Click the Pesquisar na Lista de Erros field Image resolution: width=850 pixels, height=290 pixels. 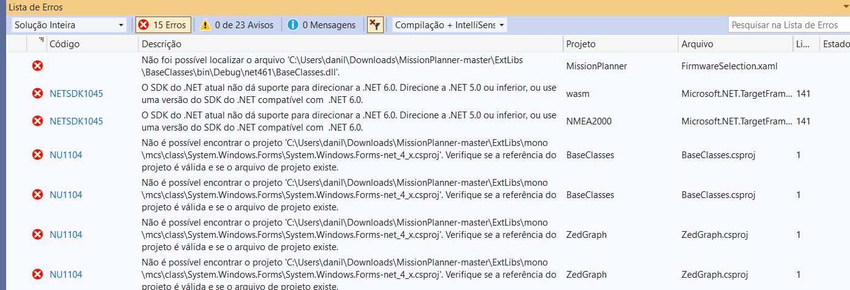click(789, 25)
